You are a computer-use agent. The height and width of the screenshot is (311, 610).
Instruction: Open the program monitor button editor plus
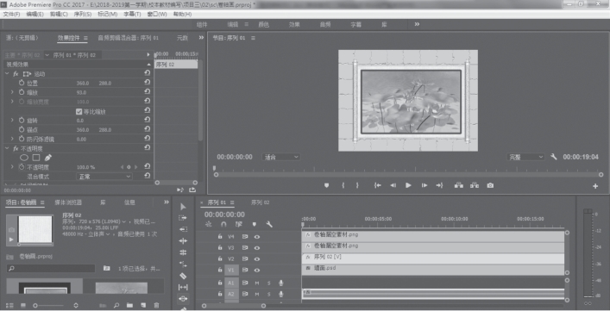pyautogui.click(x=595, y=186)
